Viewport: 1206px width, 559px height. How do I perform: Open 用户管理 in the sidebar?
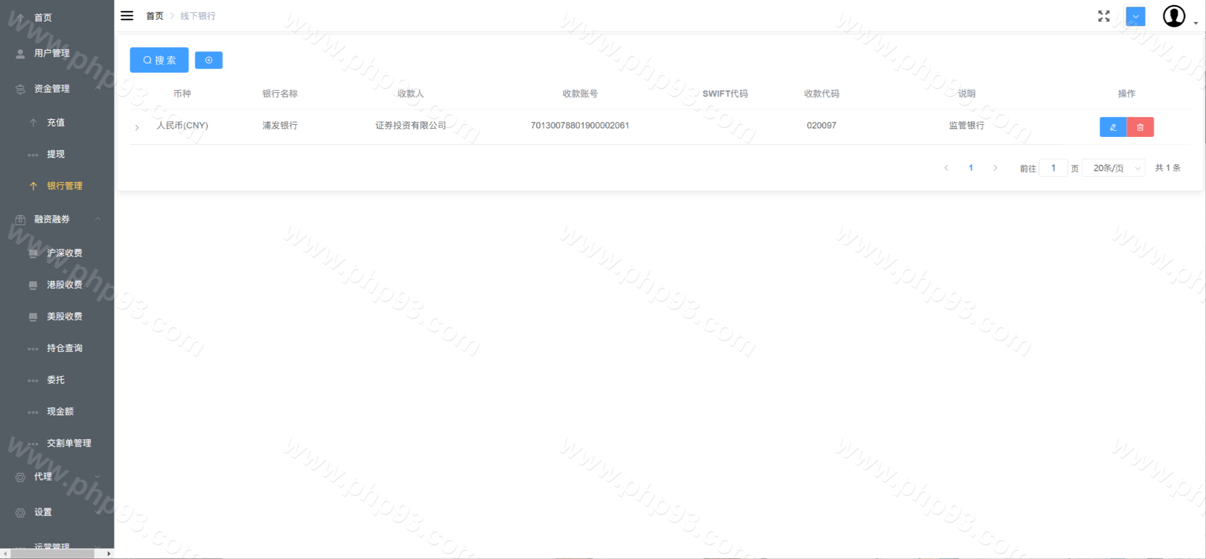tap(52, 53)
